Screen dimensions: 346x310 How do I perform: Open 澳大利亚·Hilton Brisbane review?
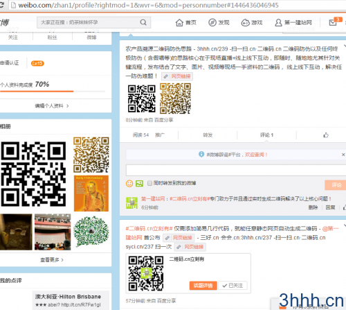(68, 297)
